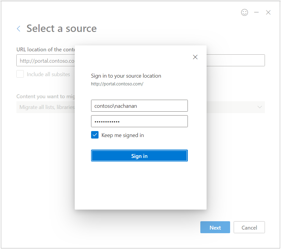Click the URL location of the content label
This screenshot has width=281, height=249.
tap(45, 50)
